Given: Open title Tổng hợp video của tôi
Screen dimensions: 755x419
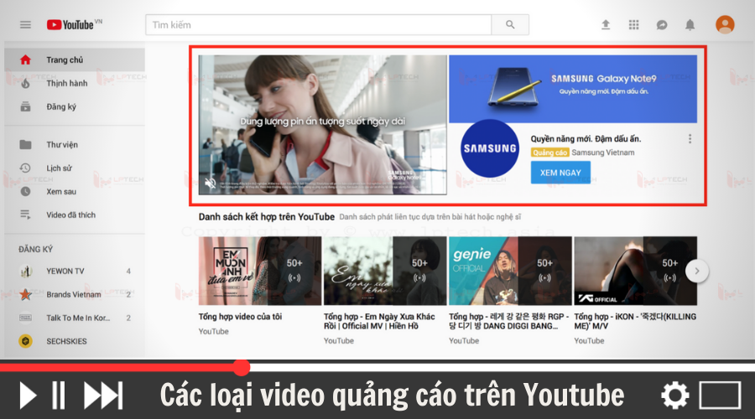Looking at the screenshot, I should click(x=240, y=317).
